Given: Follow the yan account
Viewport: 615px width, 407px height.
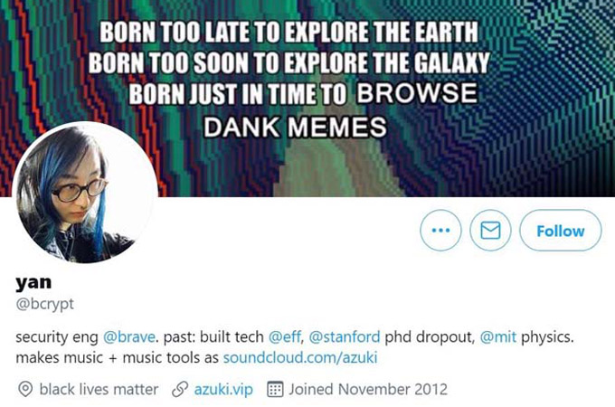Looking at the screenshot, I should click(x=561, y=230).
